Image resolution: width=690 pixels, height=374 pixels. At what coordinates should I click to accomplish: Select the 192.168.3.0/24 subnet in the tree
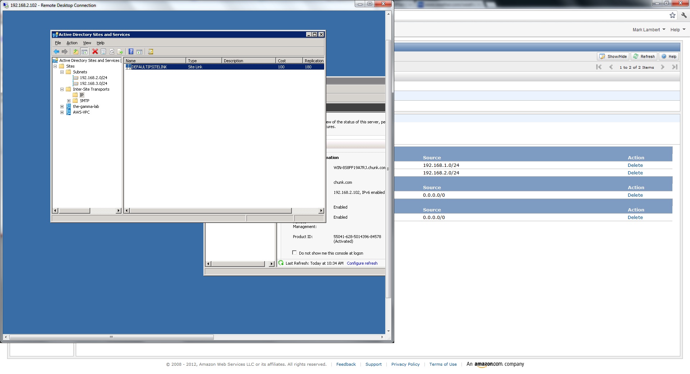(93, 83)
